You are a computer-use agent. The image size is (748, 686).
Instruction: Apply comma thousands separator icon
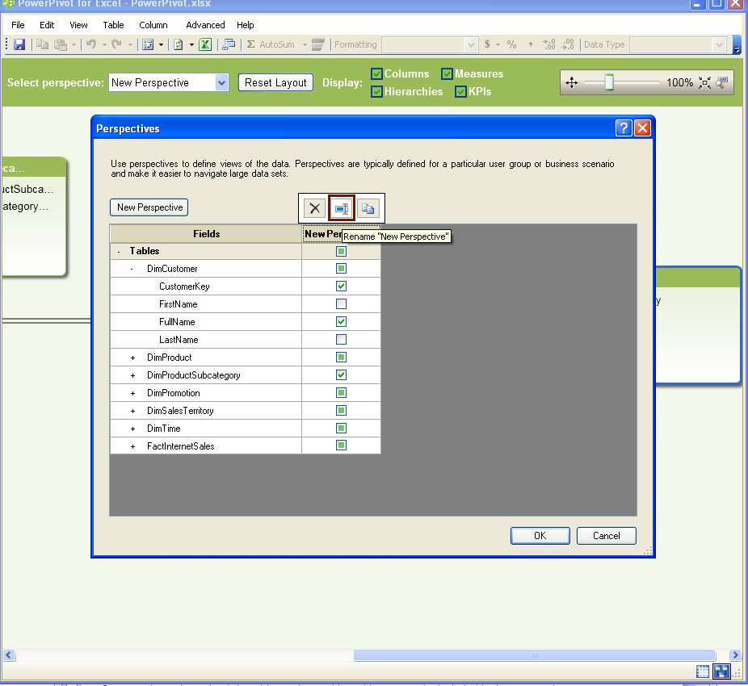click(x=531, y=44)
